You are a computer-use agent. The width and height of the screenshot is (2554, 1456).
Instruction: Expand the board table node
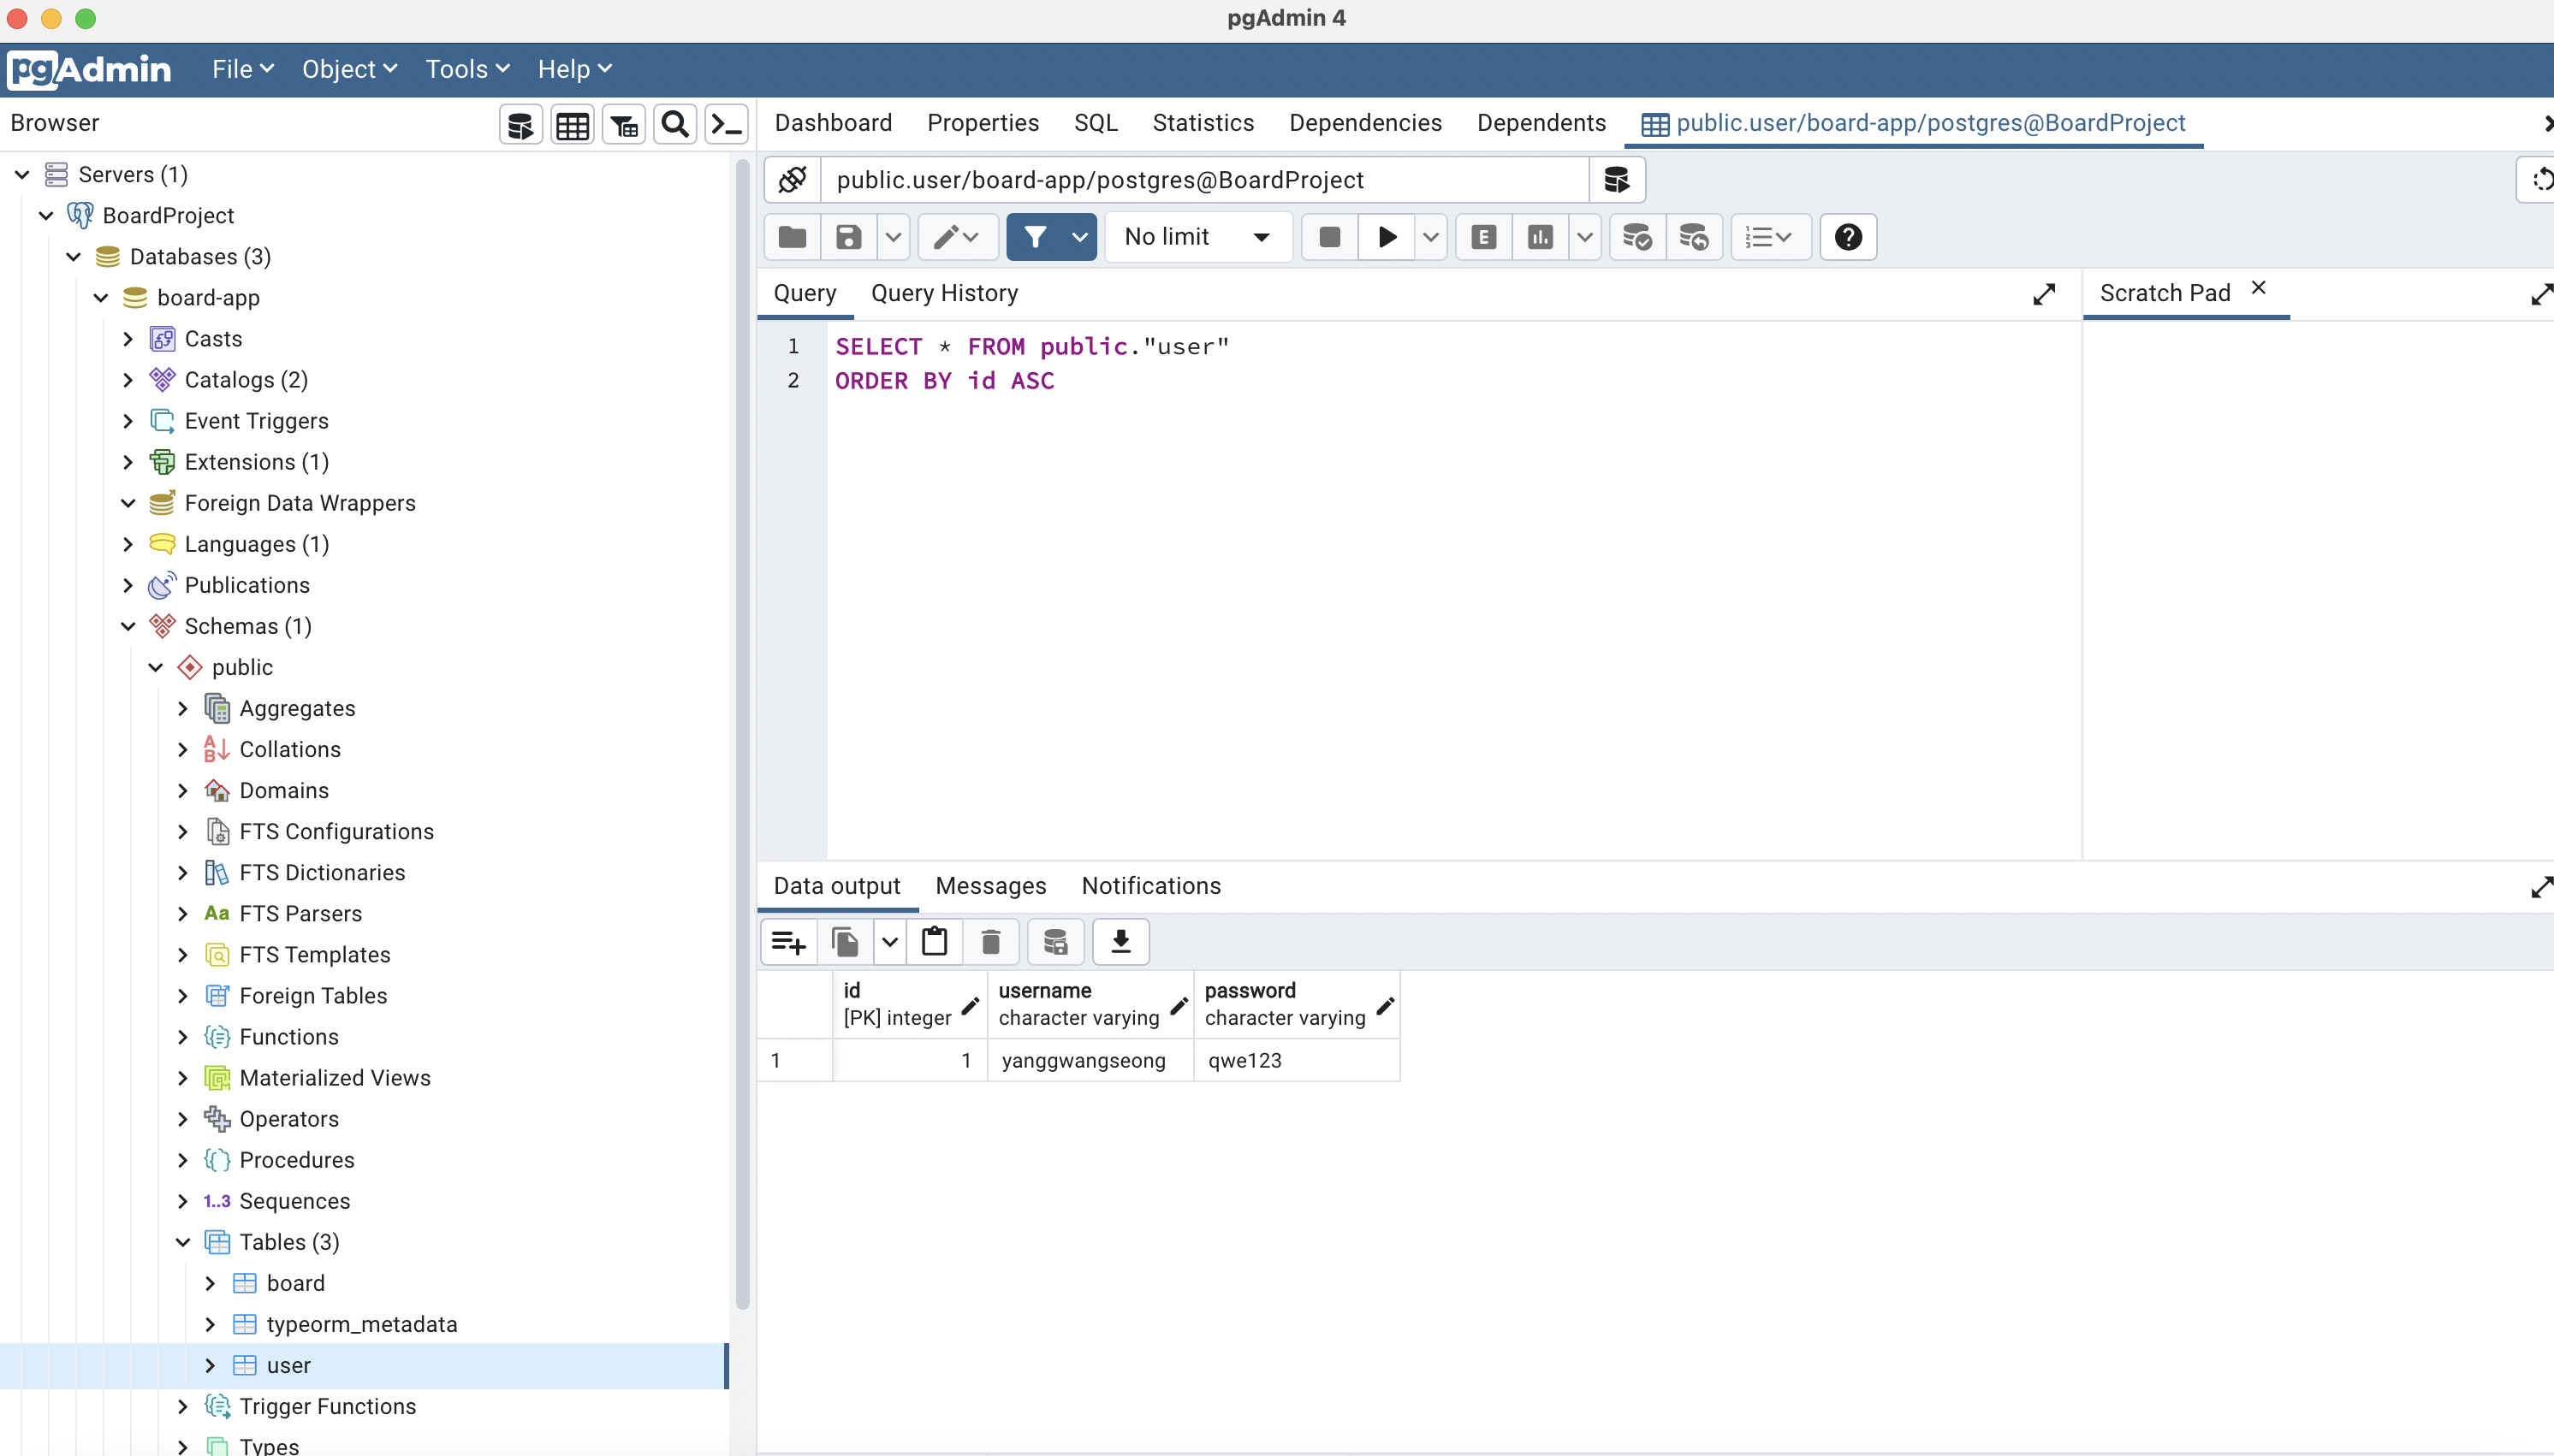coord(210,1283)
